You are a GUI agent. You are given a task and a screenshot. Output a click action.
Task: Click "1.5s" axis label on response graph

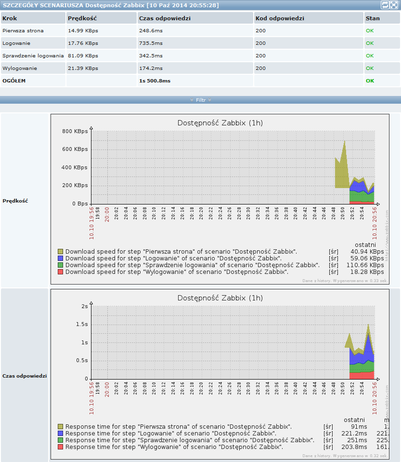[82, 324]
